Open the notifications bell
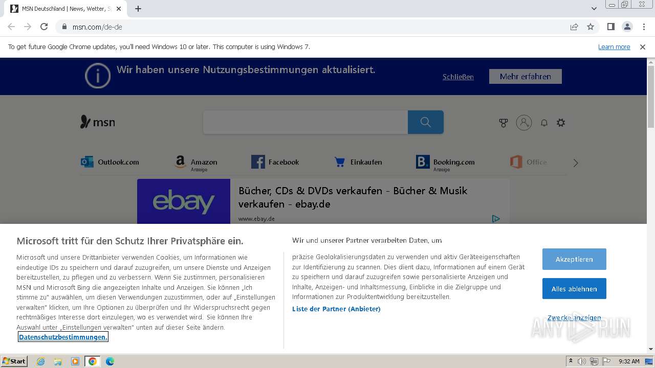This screenshot has width=655, height=368. tap(544, 123)
